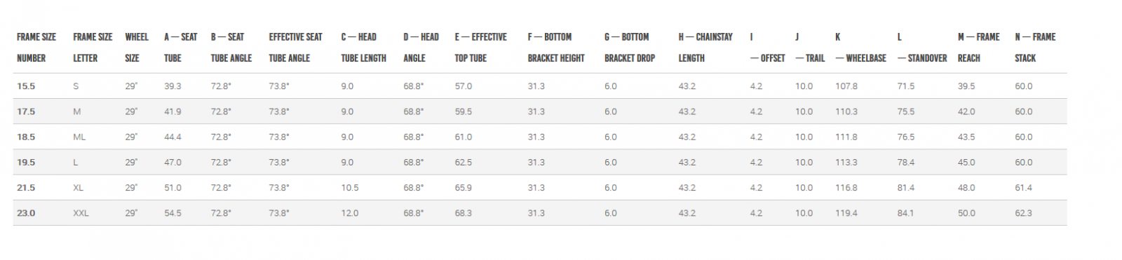Select the Frame Size Letter header
This screenshot has width=1122, height=260.
pos(93,48)
